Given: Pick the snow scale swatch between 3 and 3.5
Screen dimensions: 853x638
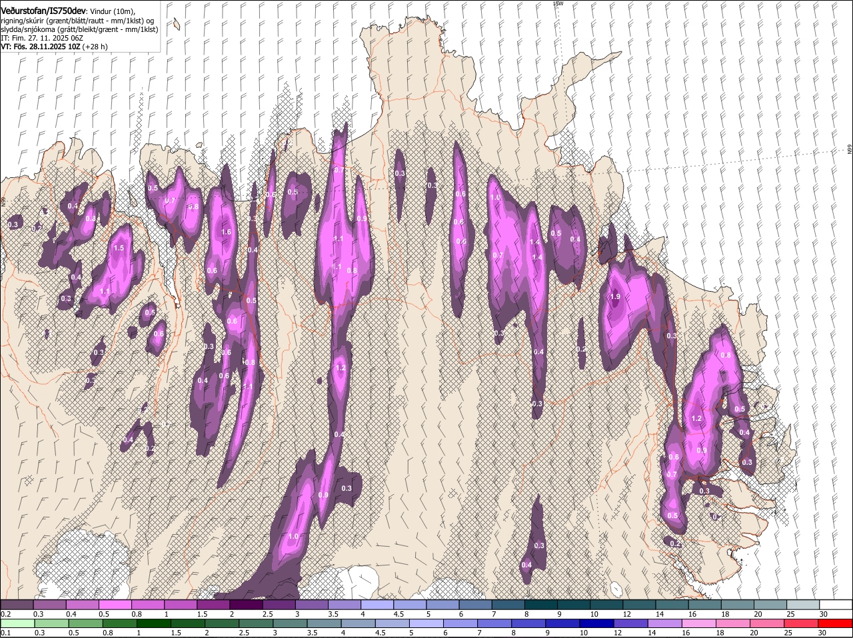Looking at the screenshot, I should [311, 605].
